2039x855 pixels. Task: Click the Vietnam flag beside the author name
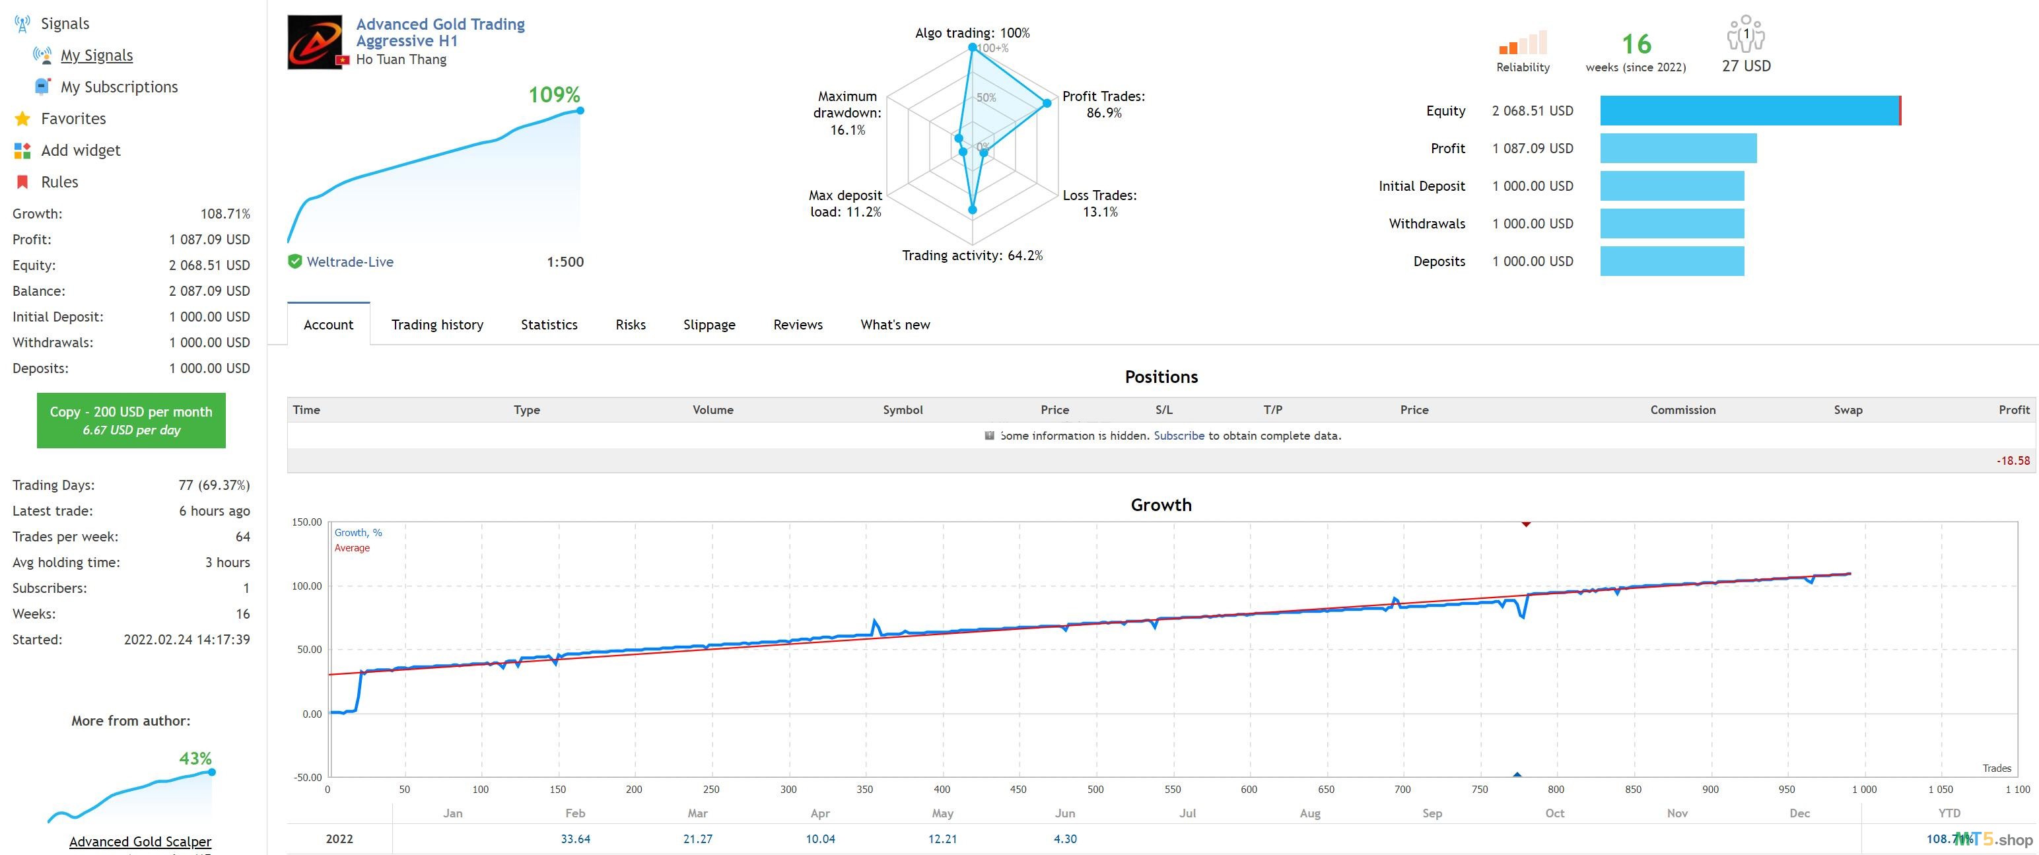(343, 60)
